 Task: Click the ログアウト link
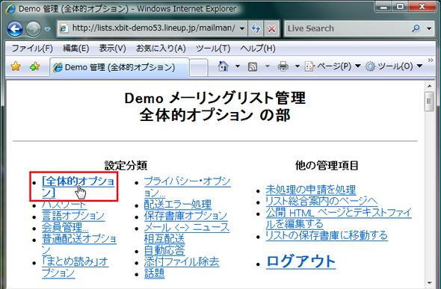301,261
